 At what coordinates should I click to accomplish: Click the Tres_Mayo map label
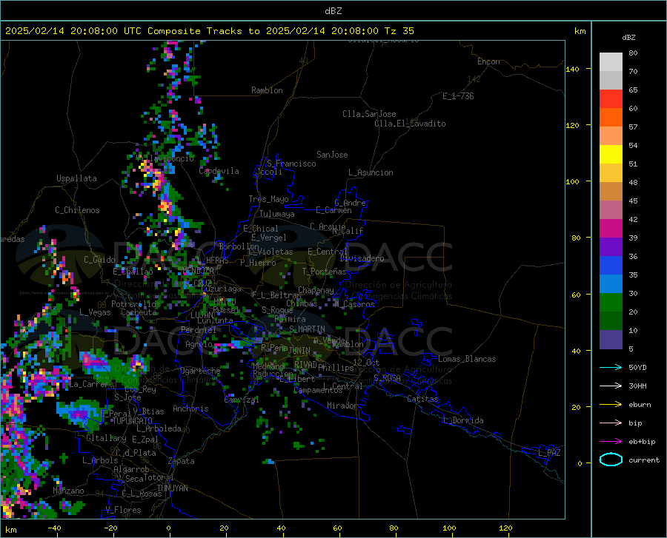click(268, 199)
